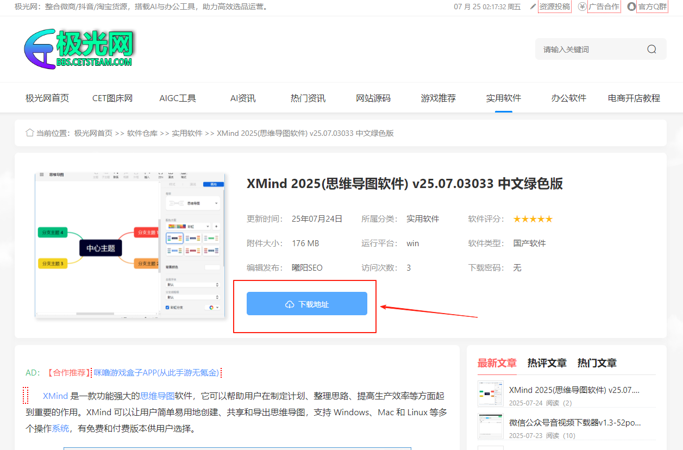The image size is (683, 450).
Task: Click the five-star software rating
Action: pyautogui.click(x=533, y=219)
